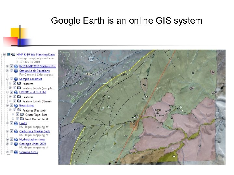
Task: Click the globe icon for Station Look Directions
Action: click(16, 71)
